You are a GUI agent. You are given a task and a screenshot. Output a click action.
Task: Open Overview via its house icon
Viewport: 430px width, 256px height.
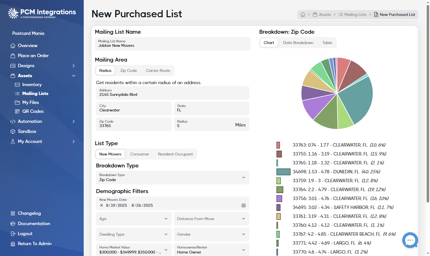point(13,46)
